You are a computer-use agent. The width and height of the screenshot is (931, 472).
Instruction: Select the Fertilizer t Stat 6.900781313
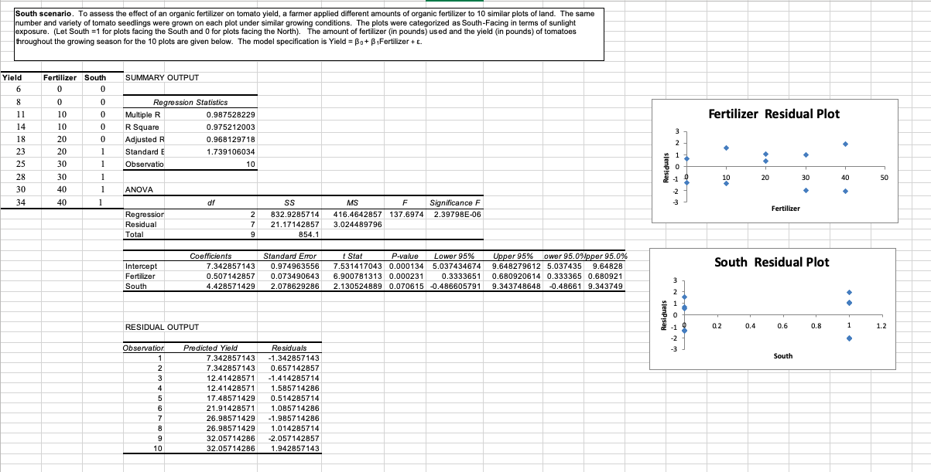(x=359, y=276)
